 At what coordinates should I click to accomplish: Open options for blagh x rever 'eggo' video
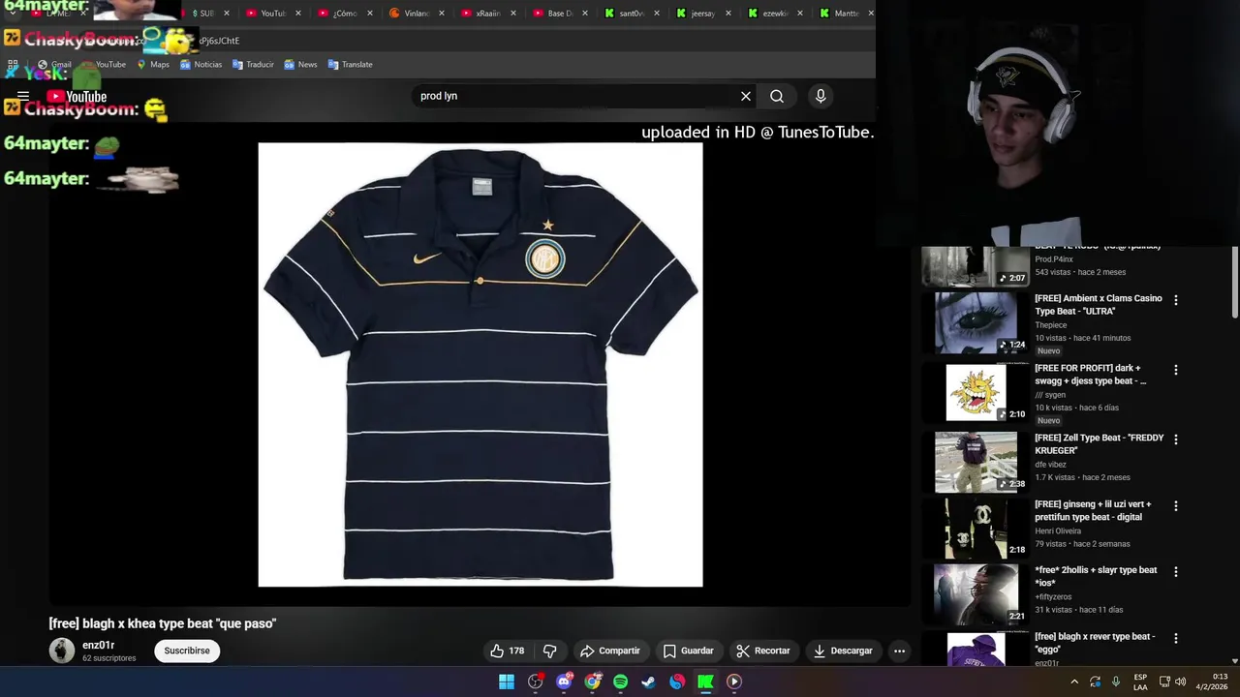[x=1176, y=639]
